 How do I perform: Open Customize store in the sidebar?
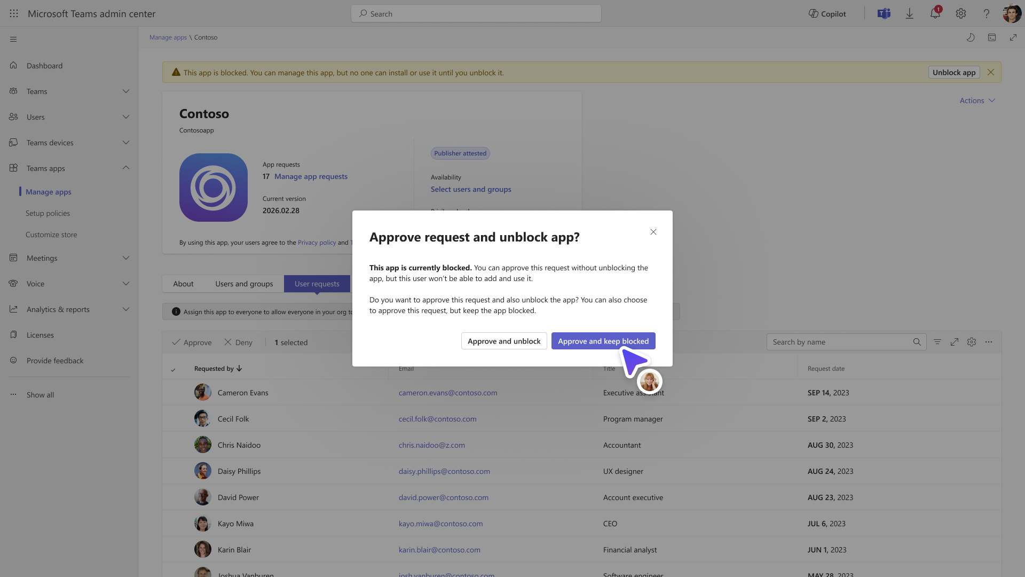coord(51,235)
